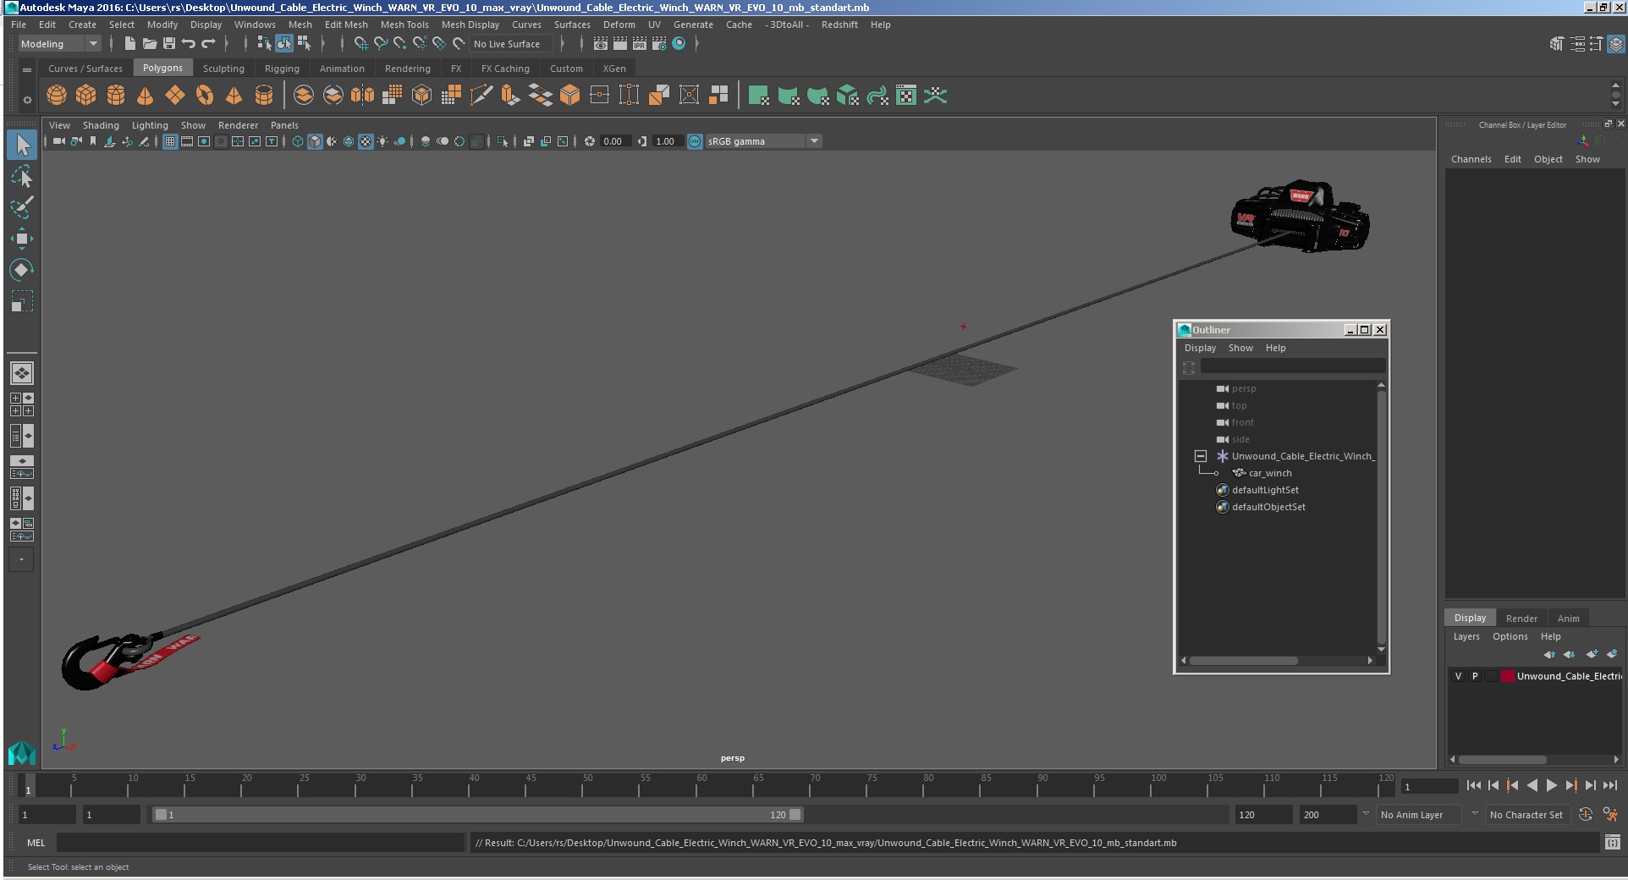Open the Modeling menu set dropdown
The height and width of the screenshot is (880, 1628).
(60, 44)
